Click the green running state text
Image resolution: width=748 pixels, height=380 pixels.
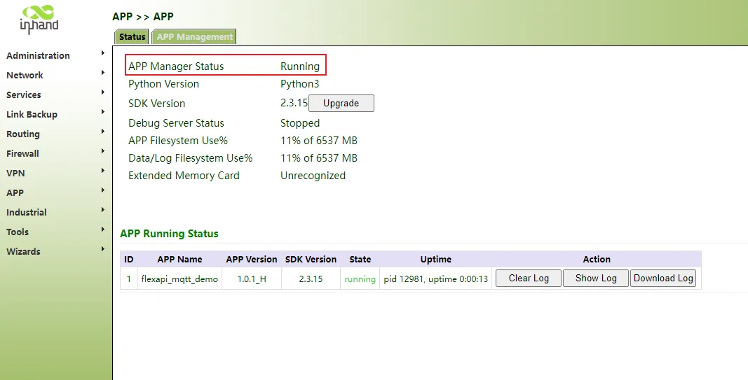(x=360, y=279)
